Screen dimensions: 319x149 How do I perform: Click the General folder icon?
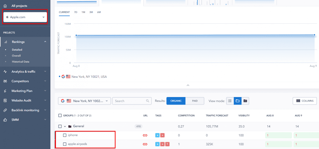[70, 126]
